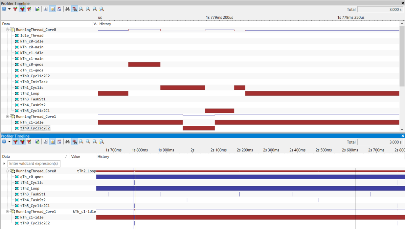Screen dimensions: 405x229
Task: Collapse RunningThread_Core0 in the top panel tree
Action: [7, 30]
